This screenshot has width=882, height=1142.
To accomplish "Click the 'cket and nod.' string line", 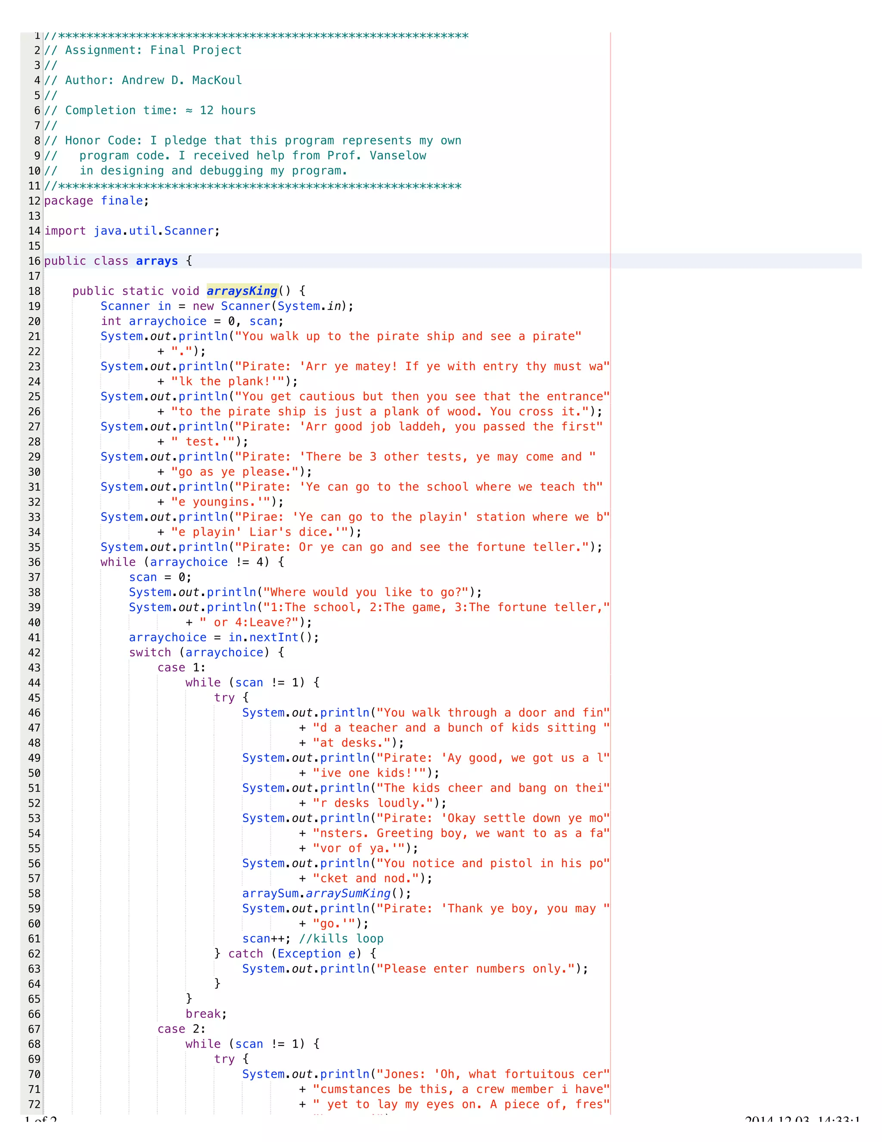I will coord(365,878).
